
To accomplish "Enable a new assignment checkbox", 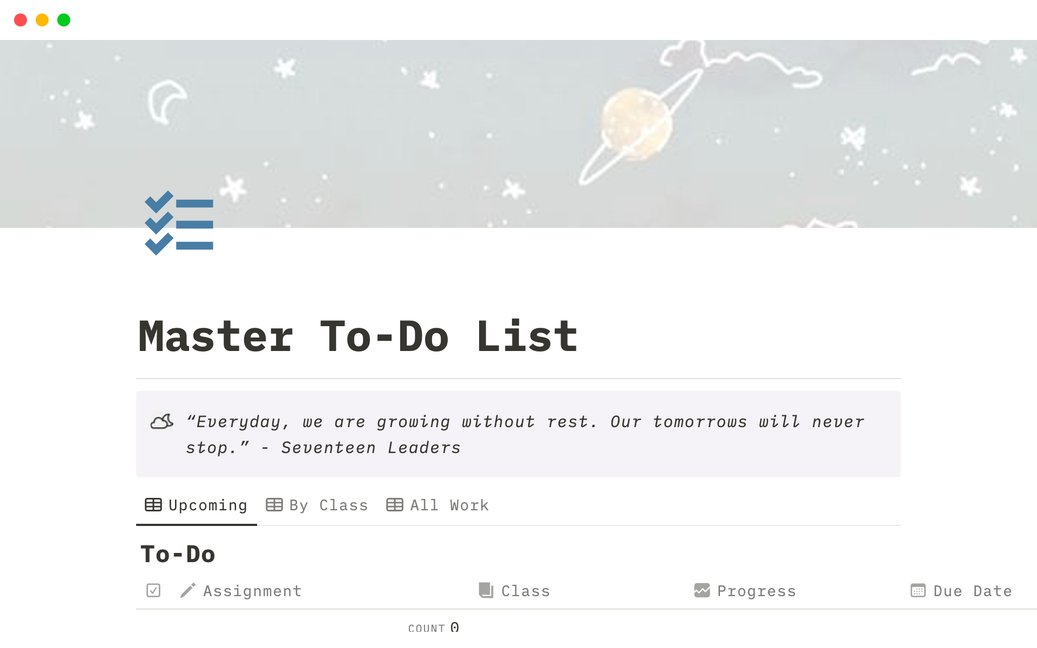I will pyautogui.click(x=154, y=590).
